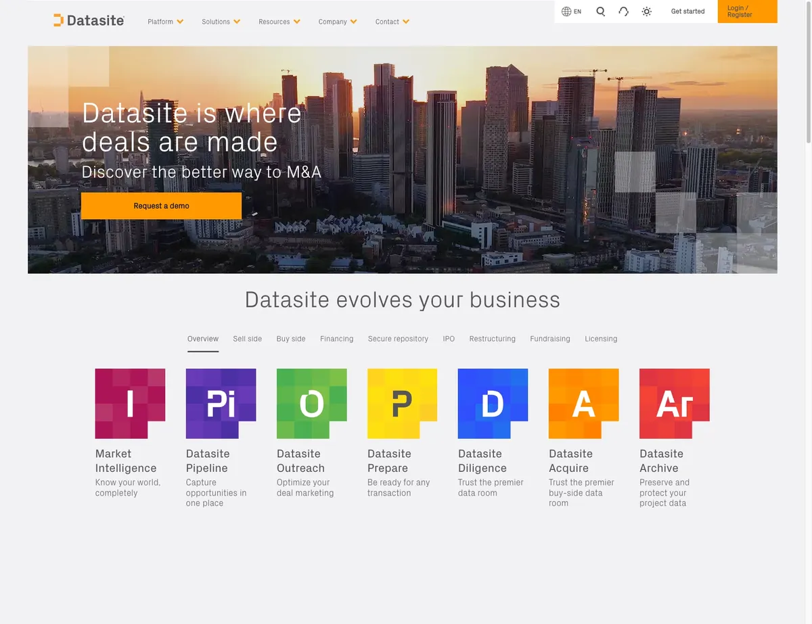
Task: Click the Datasite Diligence D icon
Action: pos(493,404)
